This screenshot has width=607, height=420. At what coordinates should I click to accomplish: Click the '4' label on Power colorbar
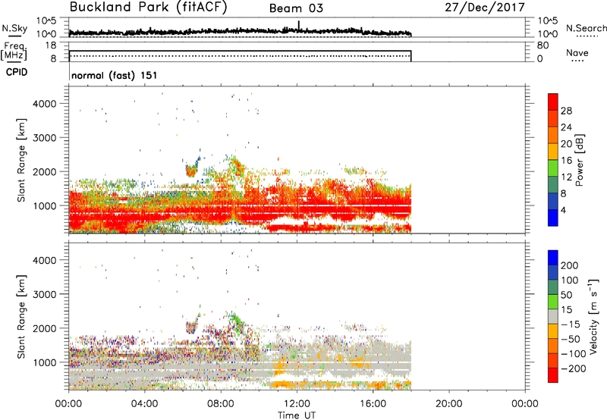point(564,210)
